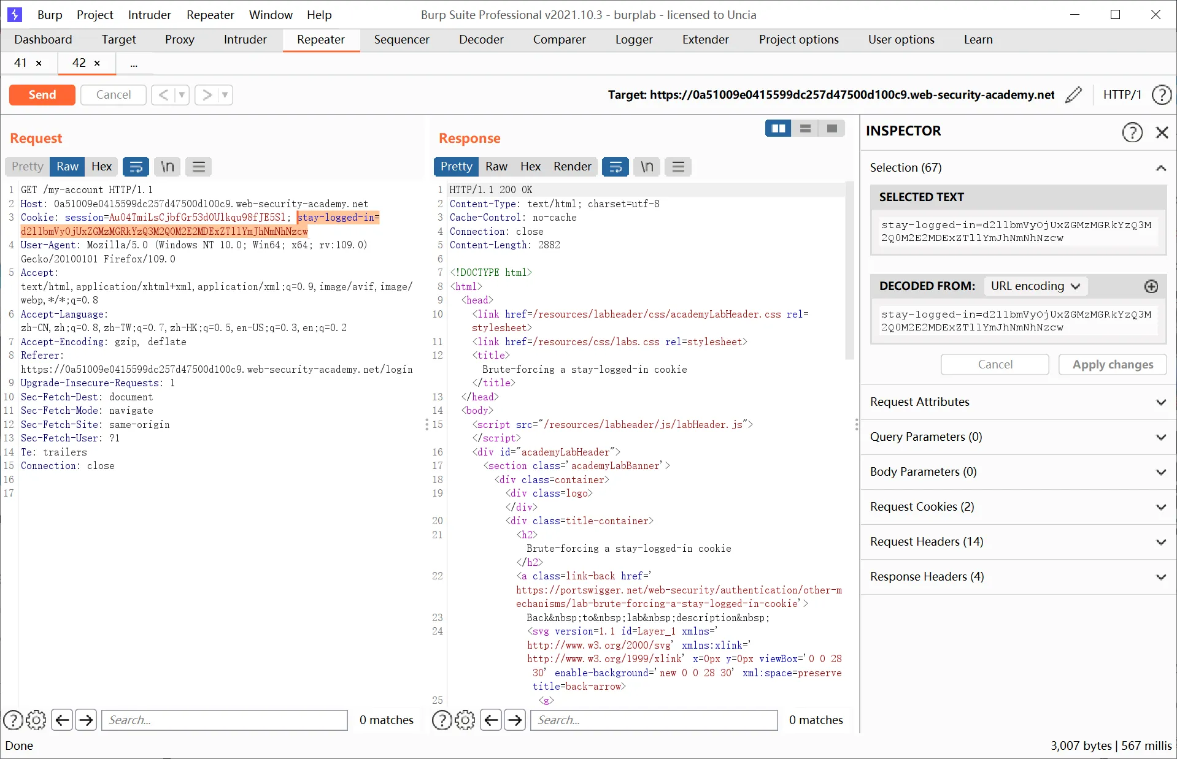The image size is (1177, 759).
Task: Add new Repeater tab with ellipsis
Action: (x=134, y=64)
